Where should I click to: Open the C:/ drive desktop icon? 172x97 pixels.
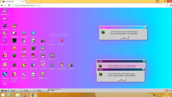point(5,19)
